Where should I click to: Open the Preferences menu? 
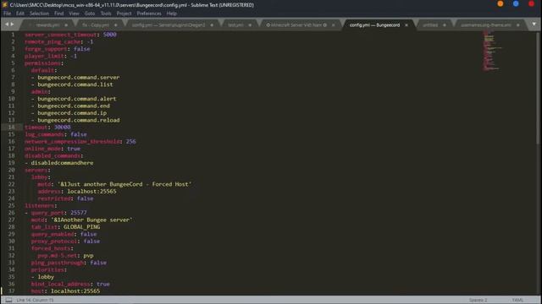pos(149,14)
